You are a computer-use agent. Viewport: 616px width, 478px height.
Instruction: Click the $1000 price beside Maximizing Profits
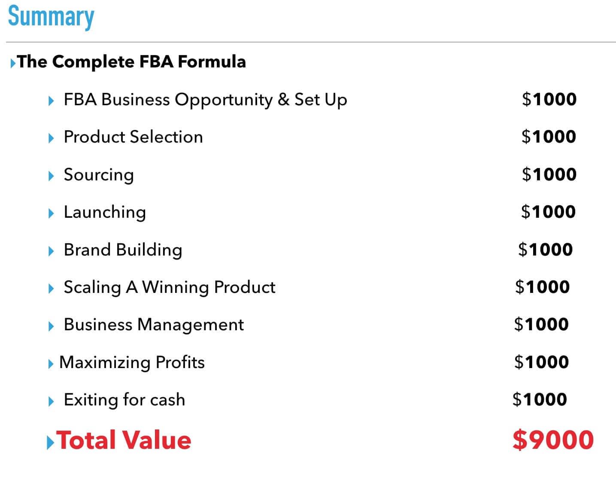pos(541,362)
